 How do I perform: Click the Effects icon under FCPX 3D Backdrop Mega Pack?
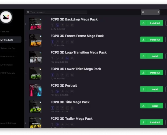[62, 25]
